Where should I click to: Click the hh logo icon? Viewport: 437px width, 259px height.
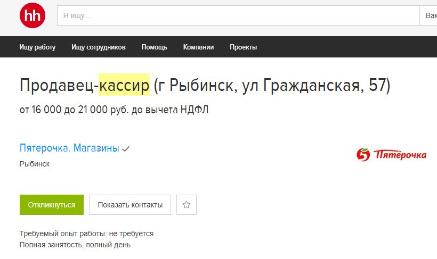pos(33,15)
